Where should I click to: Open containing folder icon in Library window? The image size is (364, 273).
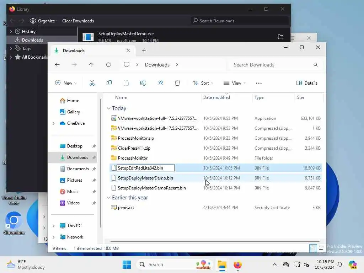281,37
